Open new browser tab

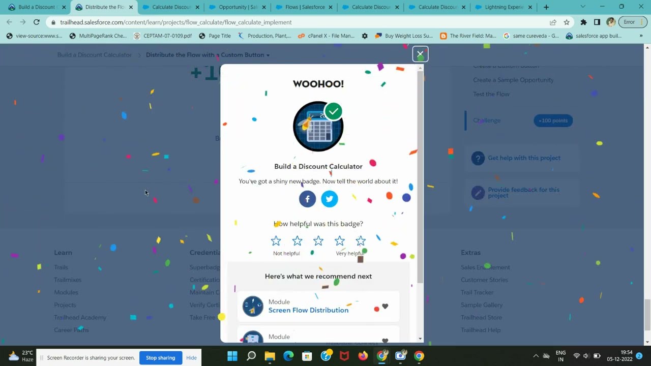pyautogui.click(x=546, y=7)
